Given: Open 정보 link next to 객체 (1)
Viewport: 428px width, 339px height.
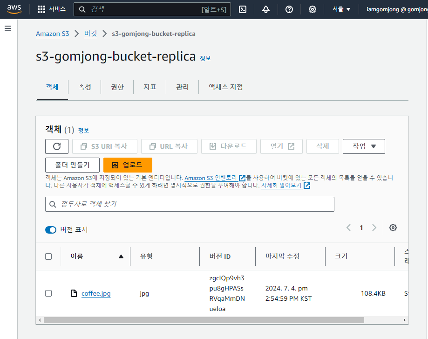Looking at the screenshot, I should click(83, 131).
